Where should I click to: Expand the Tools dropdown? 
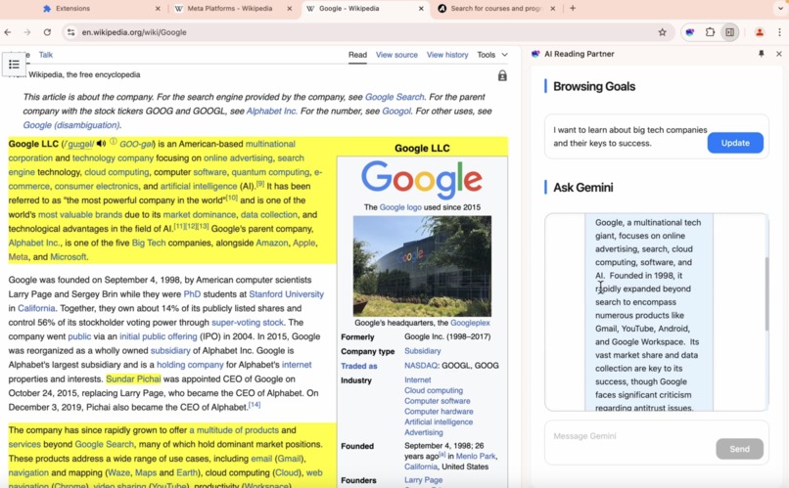492,55
